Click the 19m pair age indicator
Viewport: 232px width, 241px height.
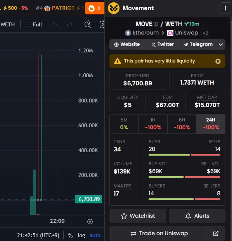coord(192,24)
